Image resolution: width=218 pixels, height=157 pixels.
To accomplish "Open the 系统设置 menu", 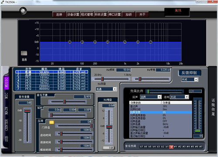I will 101,14.
